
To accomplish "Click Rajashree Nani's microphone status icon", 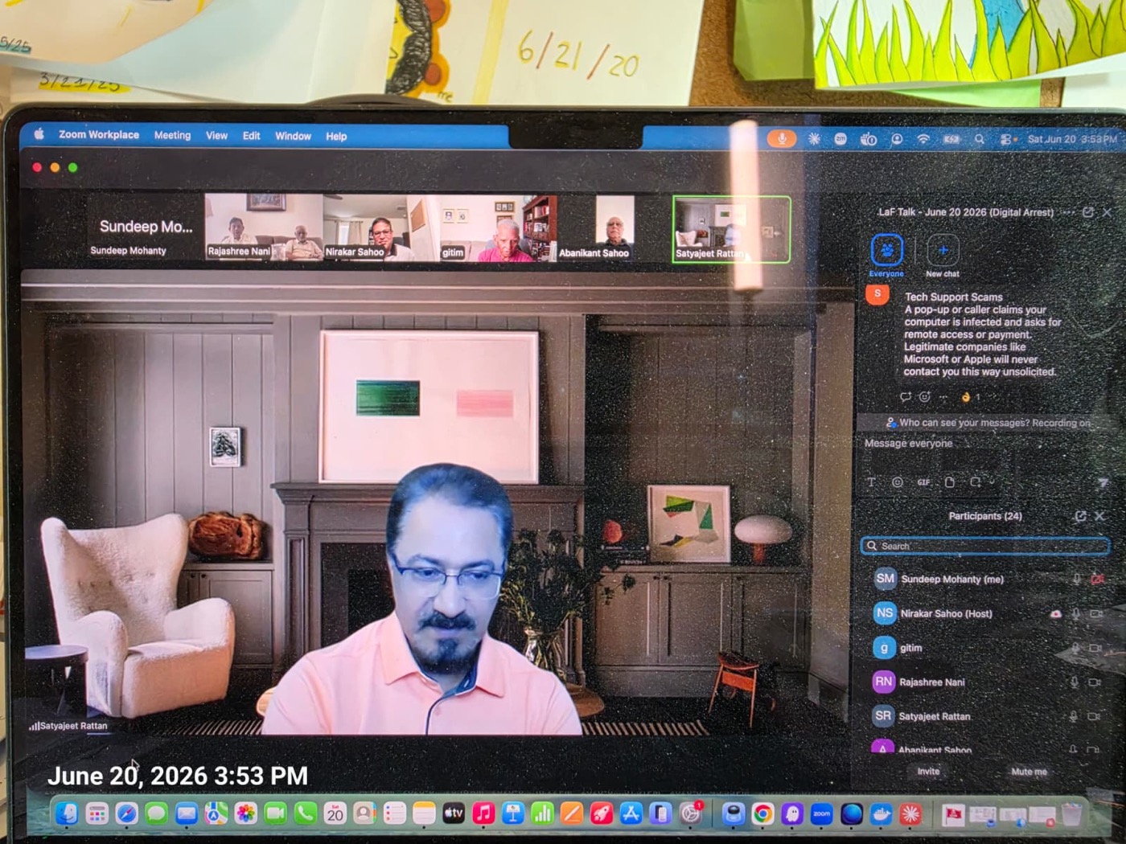I will (1075, 682).
